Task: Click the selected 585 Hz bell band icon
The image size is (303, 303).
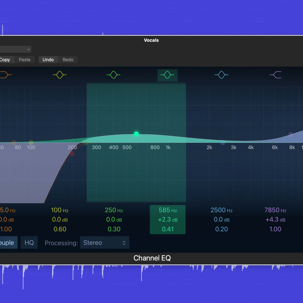Action: click(x=167, y=75)
